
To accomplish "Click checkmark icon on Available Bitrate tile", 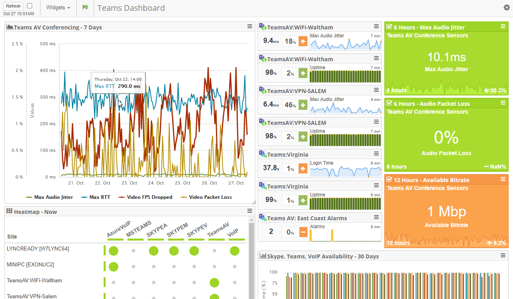I will [x=389, y=180].
